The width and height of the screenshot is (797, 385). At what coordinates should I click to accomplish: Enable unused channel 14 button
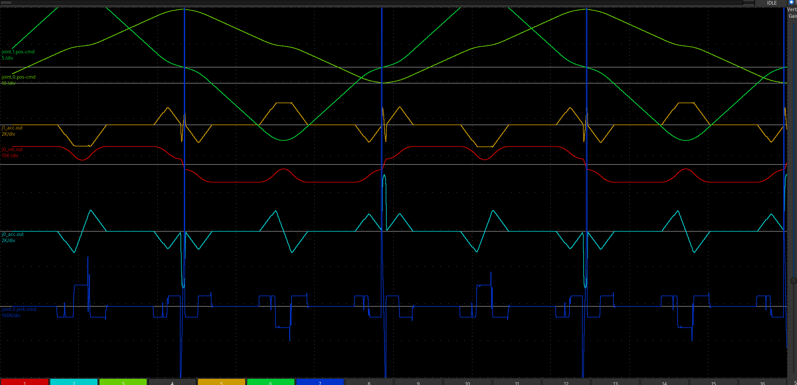(x=664, y=382)
